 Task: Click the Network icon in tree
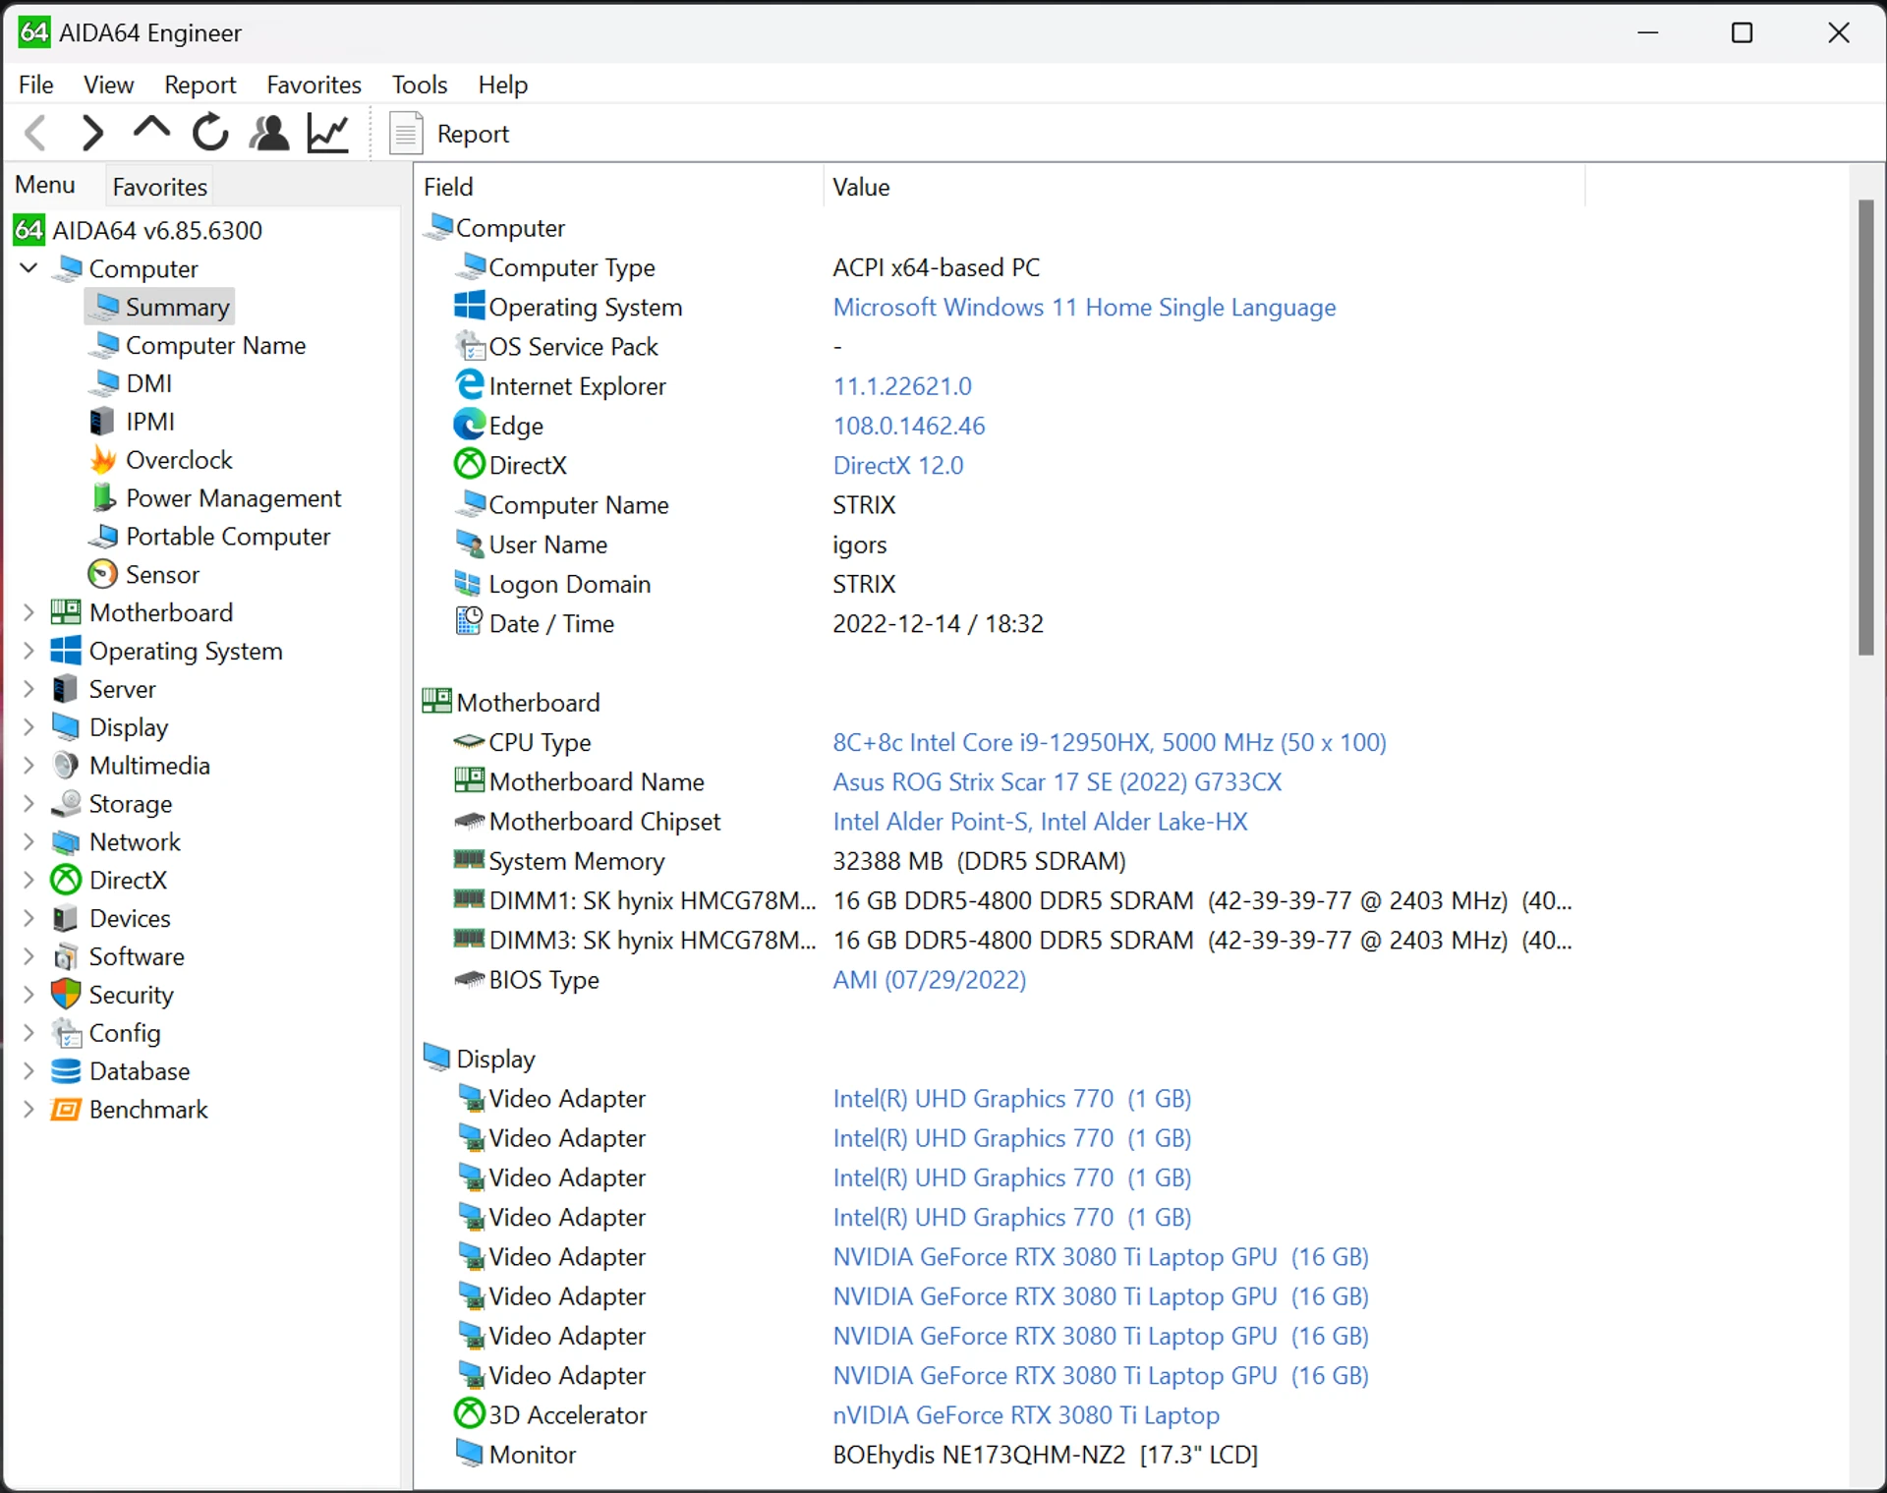click(x=66, y=842)
